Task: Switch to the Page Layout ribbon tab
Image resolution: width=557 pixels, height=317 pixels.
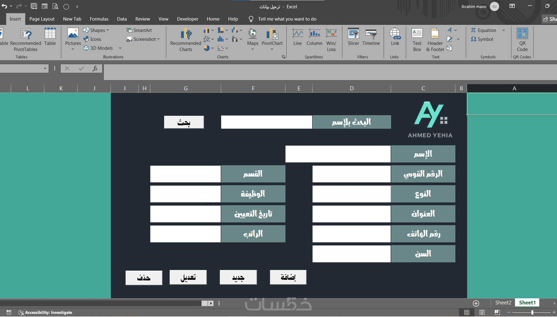Action: point(42,19)
